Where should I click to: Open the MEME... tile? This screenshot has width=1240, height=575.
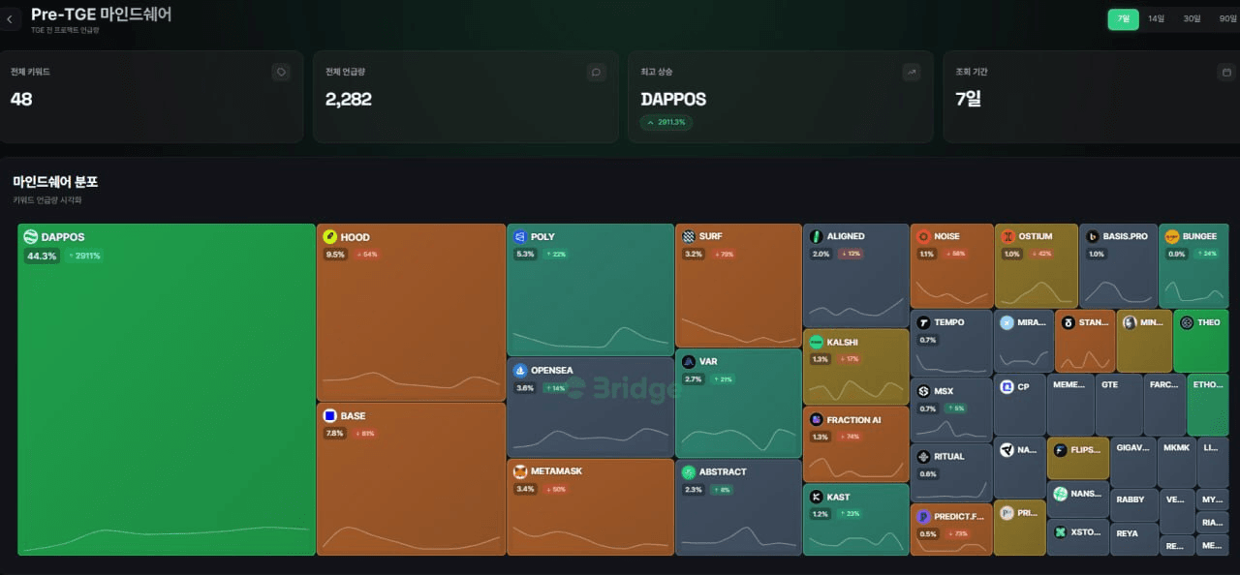coord(1070,405)
